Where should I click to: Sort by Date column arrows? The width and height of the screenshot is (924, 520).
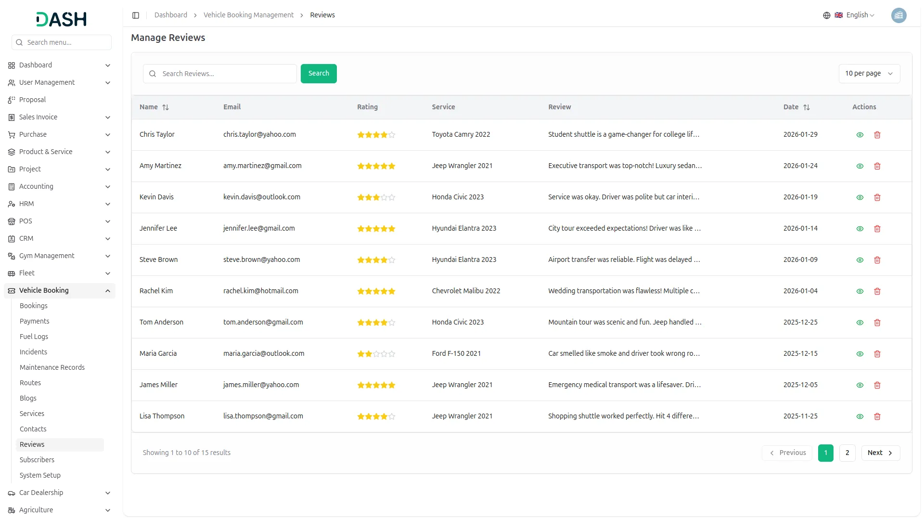coord(807,107)
